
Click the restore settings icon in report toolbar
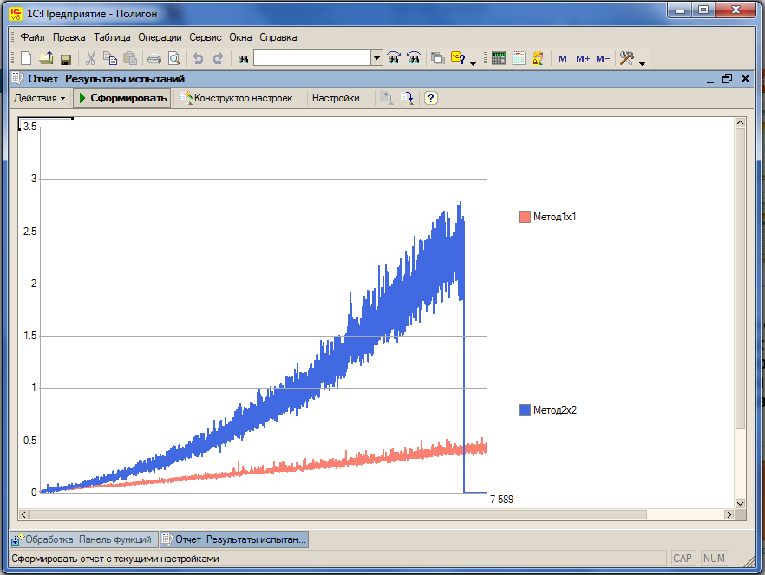pyautogui.click(x=387, y=98)
